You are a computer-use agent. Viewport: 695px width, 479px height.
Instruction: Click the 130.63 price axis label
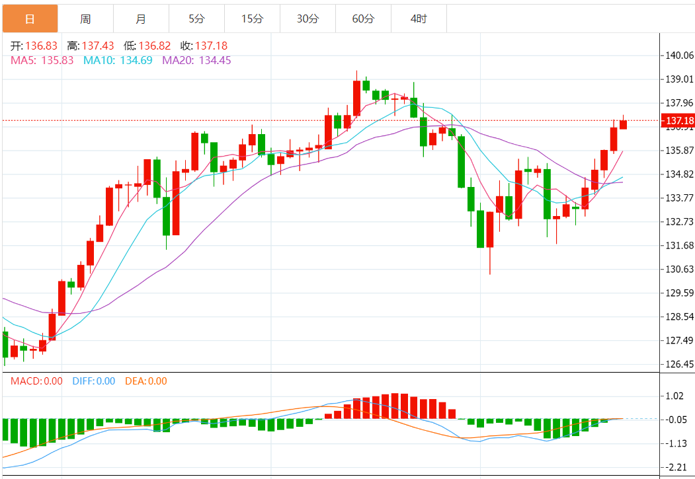click(x=680, y=269)
